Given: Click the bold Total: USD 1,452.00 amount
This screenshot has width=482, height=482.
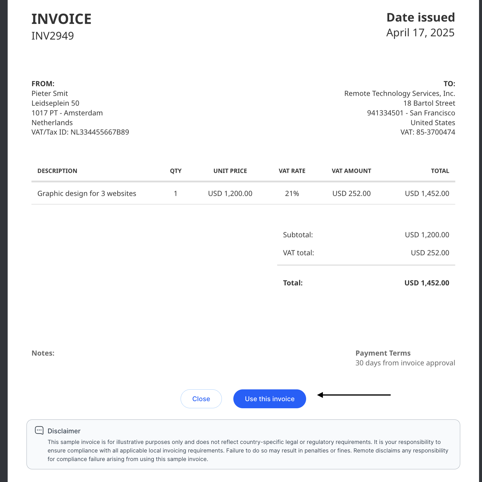Looking at the screenshot, I should [x=427, y=283].
